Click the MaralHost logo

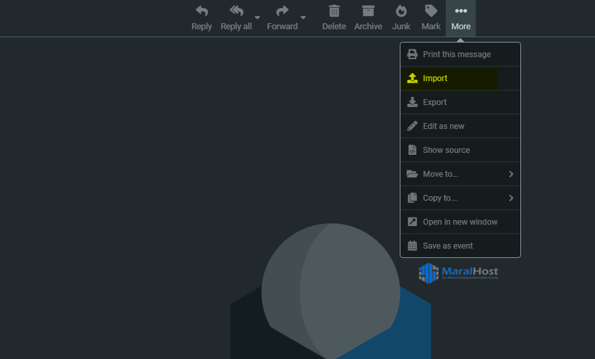(x=458, y=272)
